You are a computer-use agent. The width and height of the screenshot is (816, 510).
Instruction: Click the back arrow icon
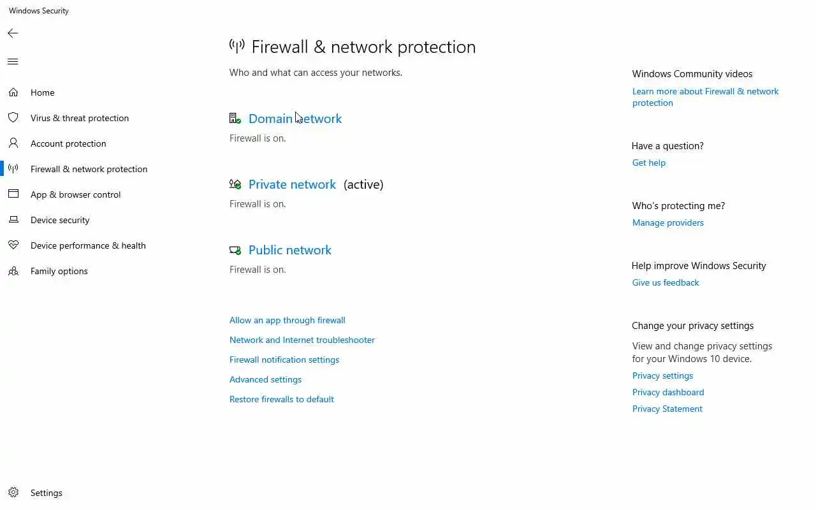point(13,33)
